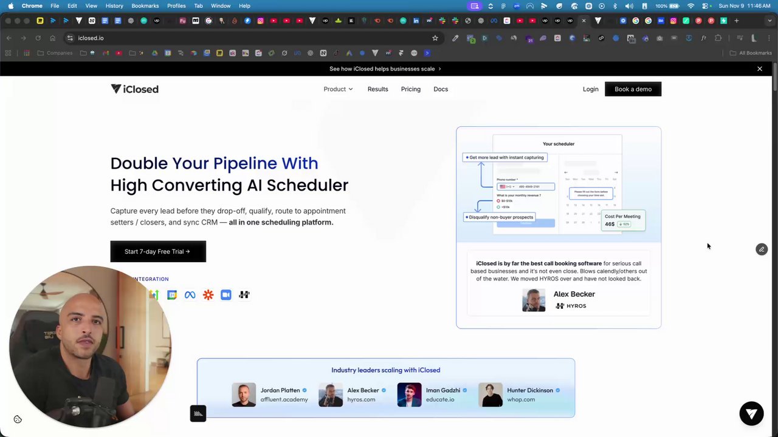Follow the See how iClosed helps businesses scale banner link
Viewport: 778px width, 437px height.
385,69
